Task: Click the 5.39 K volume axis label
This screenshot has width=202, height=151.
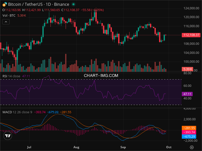Action: coord(188,69)
